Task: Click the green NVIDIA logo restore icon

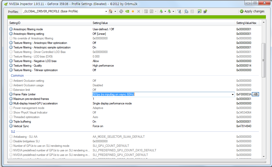Action: tap(127, 11)
